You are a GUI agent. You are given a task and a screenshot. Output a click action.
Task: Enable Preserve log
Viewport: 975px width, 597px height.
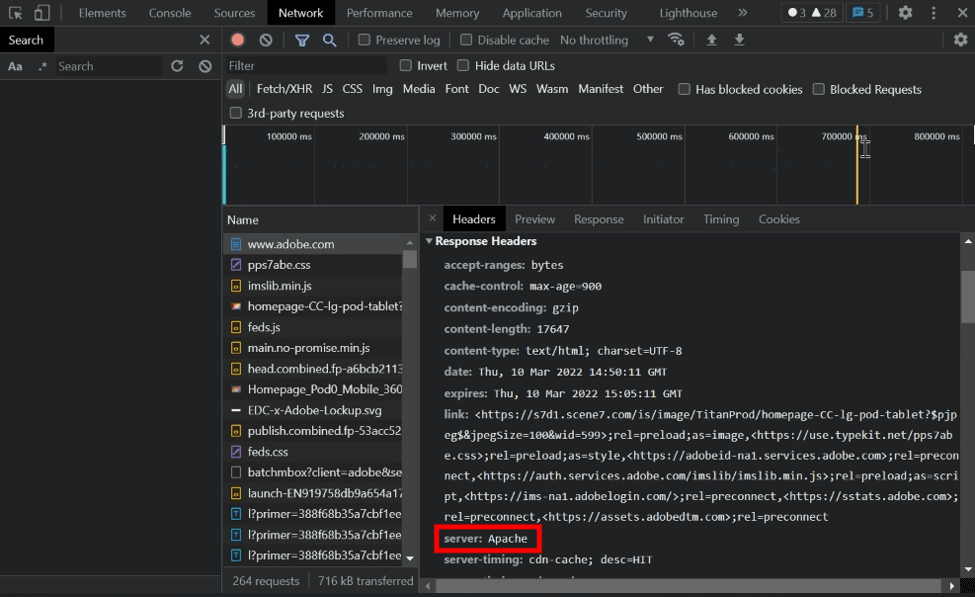(366, 40)
